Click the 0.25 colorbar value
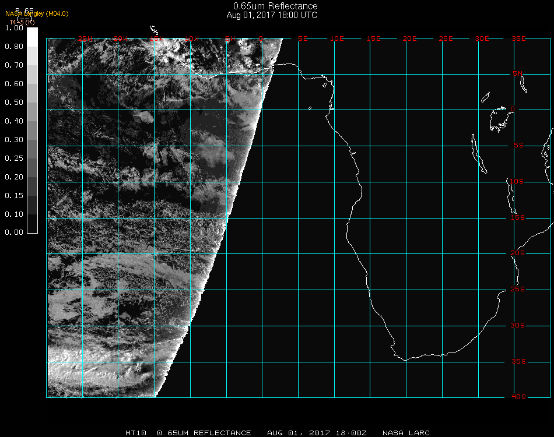The height and width of the screenshot is (437, 554). click(14, 158)
